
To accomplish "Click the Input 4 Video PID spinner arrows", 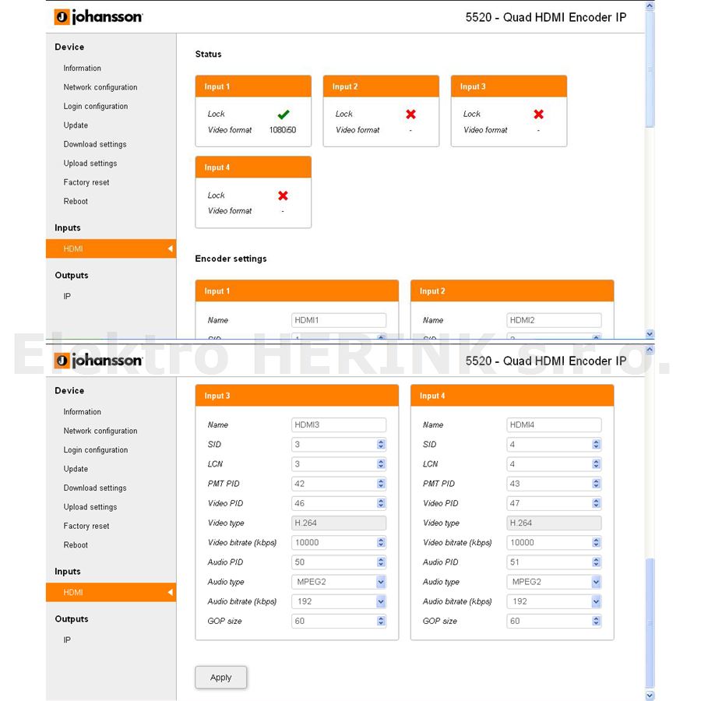I will coord(596,503).
